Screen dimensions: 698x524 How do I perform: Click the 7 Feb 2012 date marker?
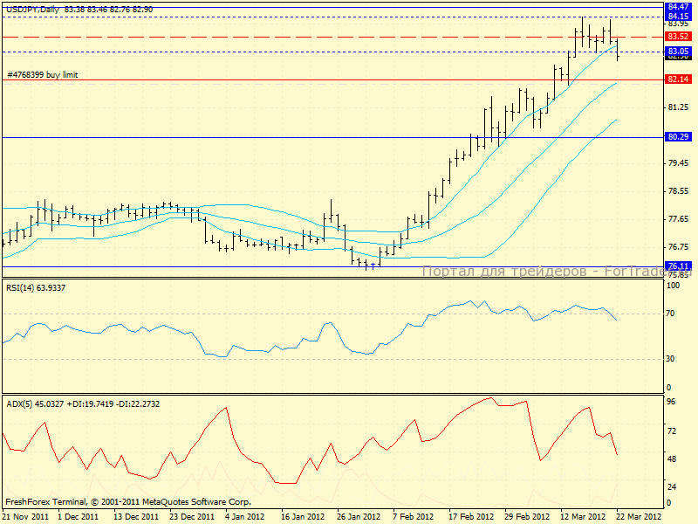pyautogui.click(x=413, y=516)
